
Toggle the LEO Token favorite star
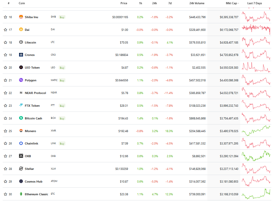(x=5, y=67)
